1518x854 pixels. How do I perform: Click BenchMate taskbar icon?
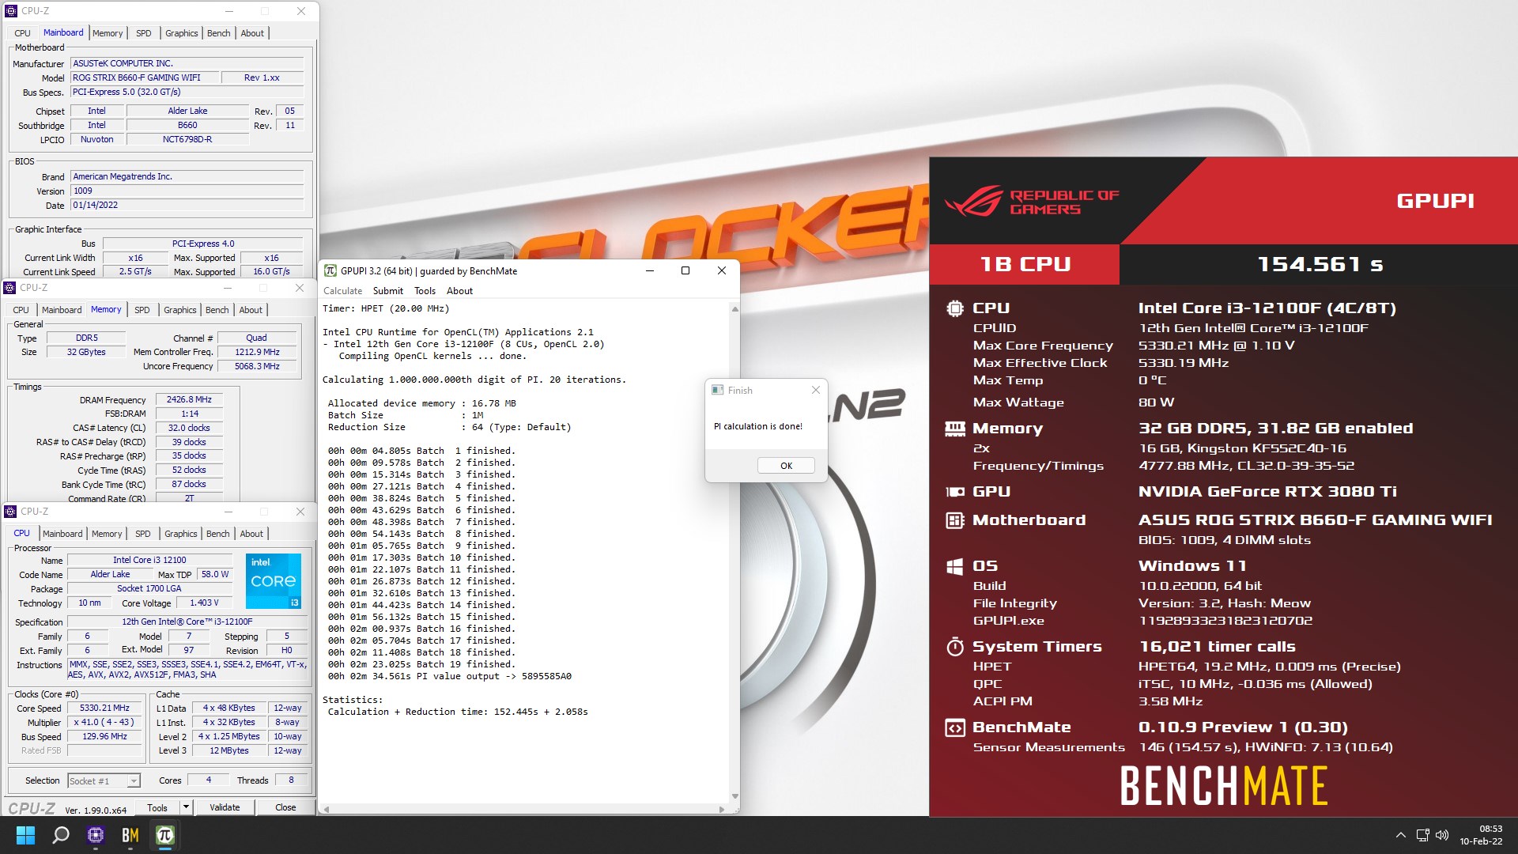click(130, 835)
